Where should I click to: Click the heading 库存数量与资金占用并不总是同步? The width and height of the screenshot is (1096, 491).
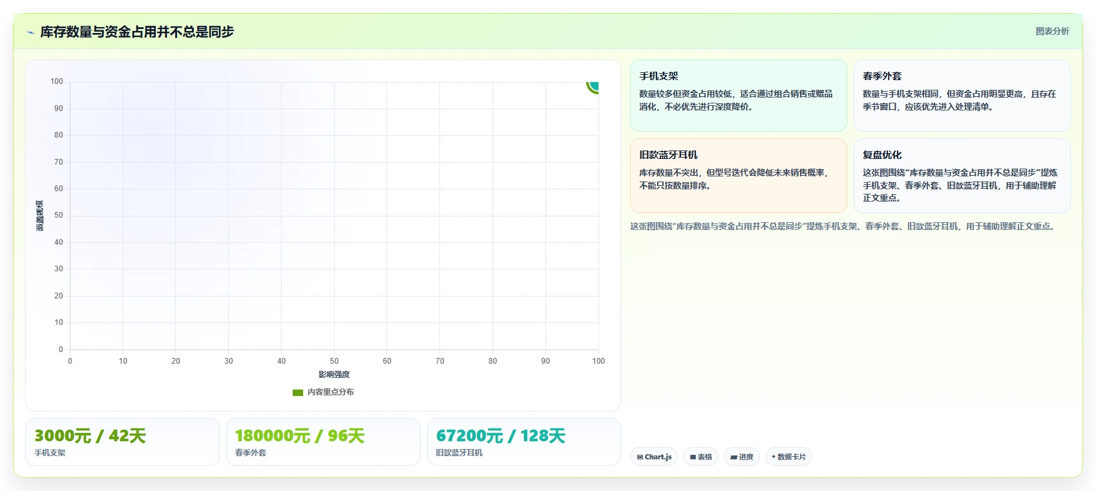pos(137,32)
